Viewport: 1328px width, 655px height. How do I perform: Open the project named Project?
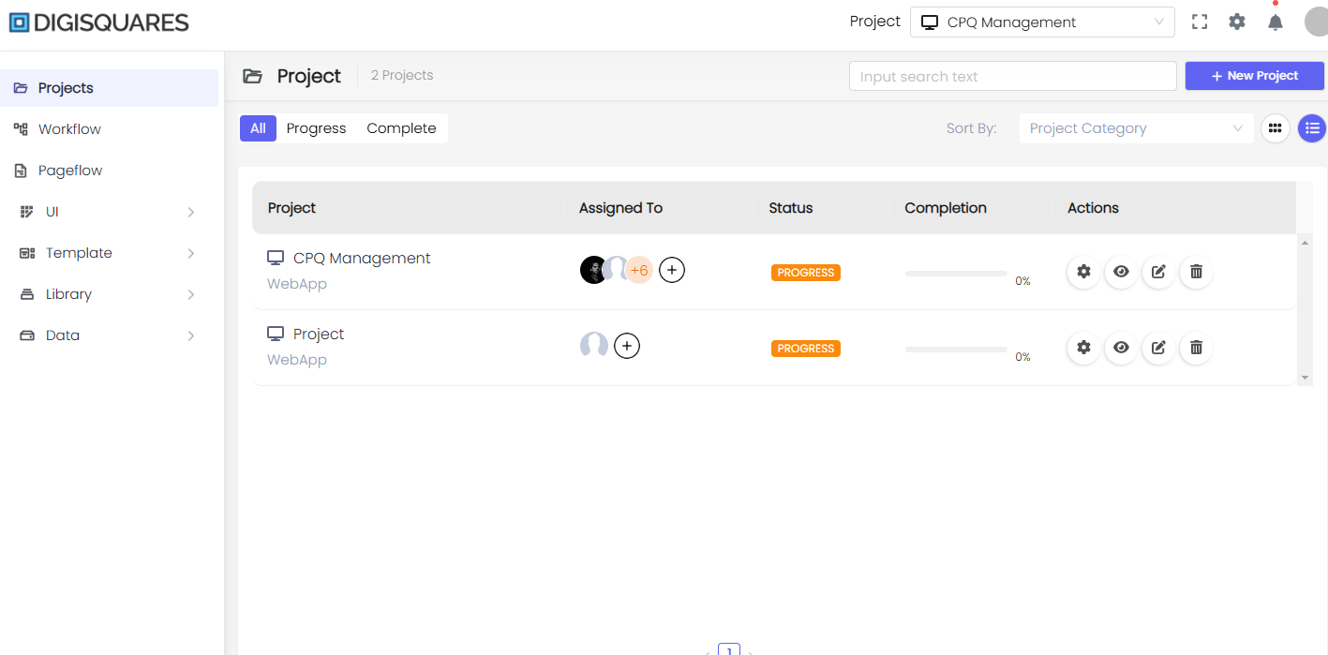pos(319,335)
